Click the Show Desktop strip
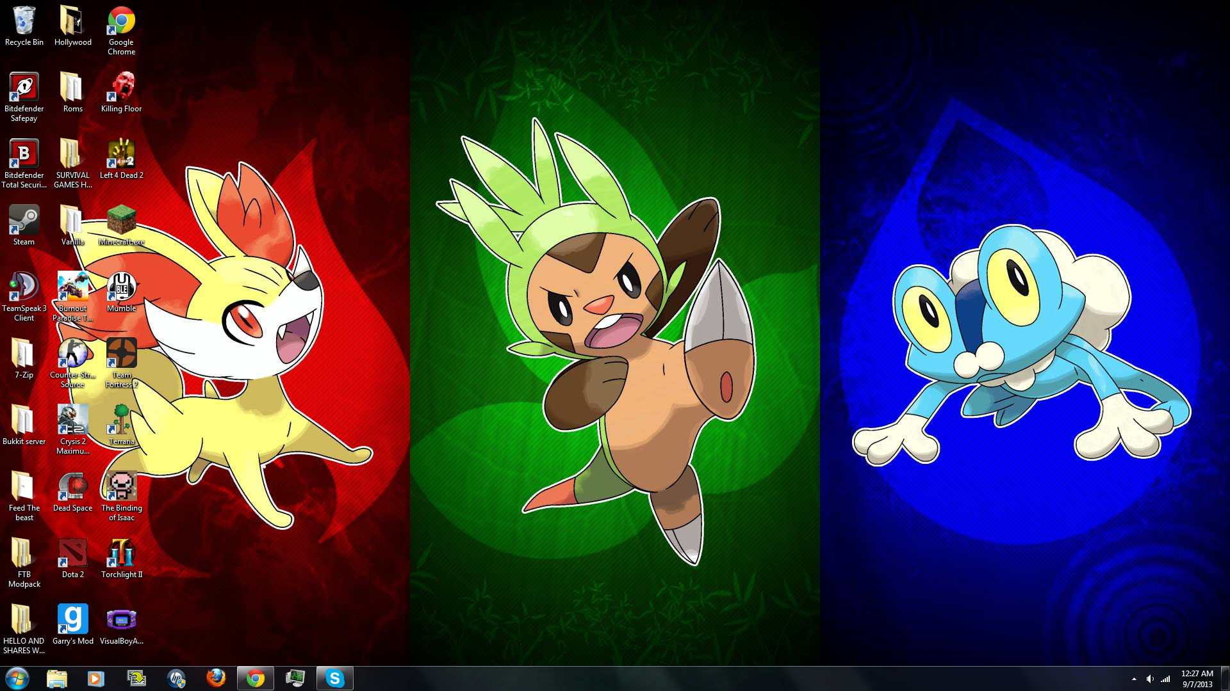Viewport: 1230px width, 691px height. pos(1225,679)
